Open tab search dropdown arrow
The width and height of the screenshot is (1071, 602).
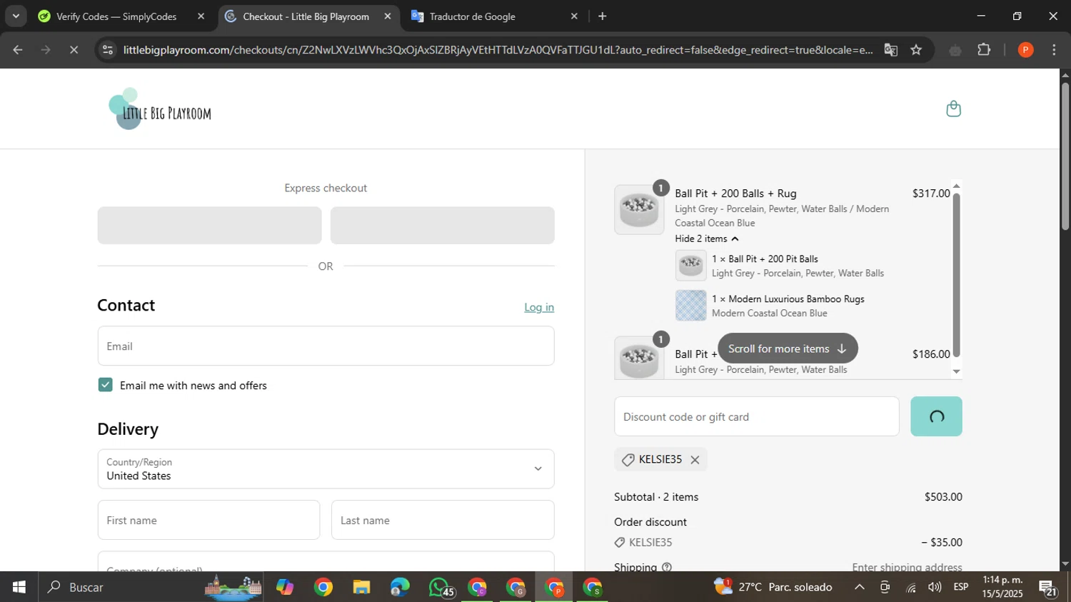coord(16,16)
